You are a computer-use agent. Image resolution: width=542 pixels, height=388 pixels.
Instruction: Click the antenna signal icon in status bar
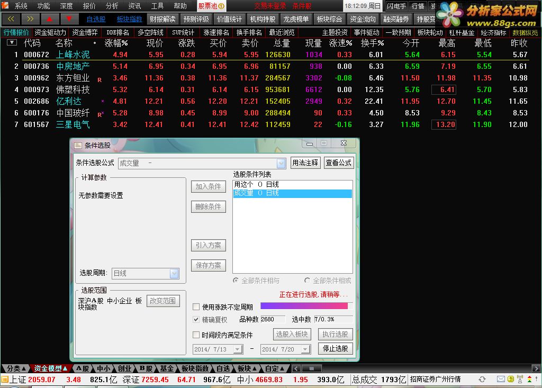click(520, 380)
